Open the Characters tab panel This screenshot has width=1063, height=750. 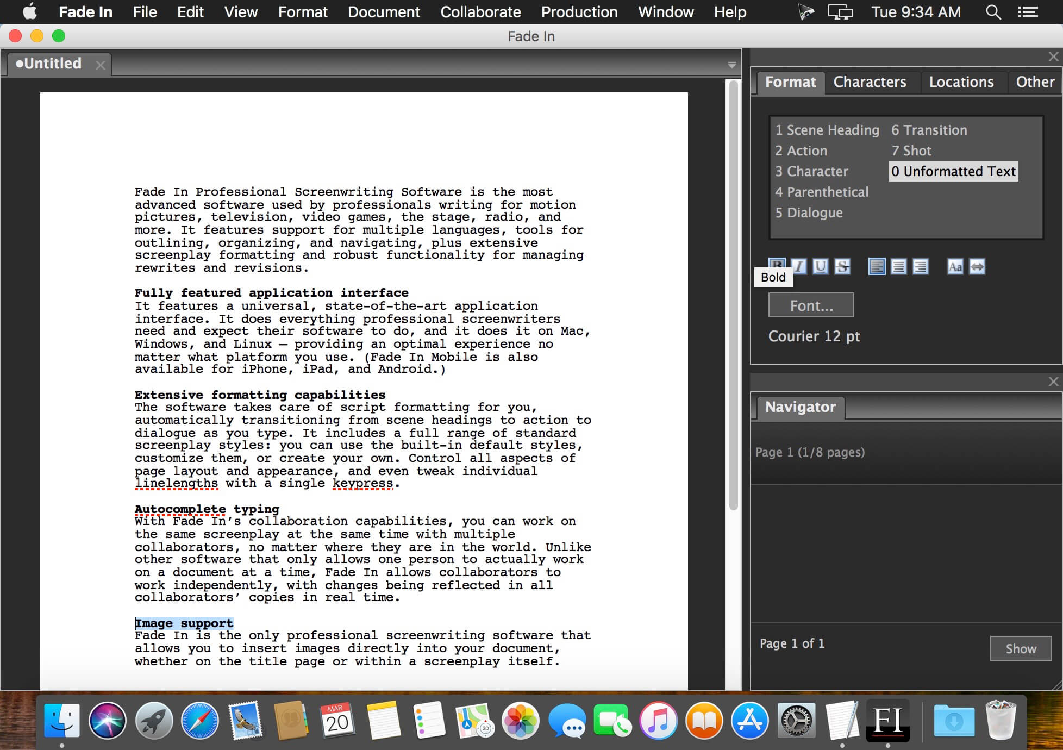point(870,82)
